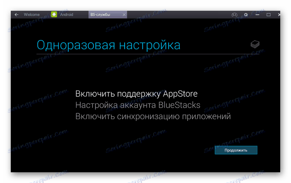Click the 'Одноразовая настройка' heading

click(108, 45)
